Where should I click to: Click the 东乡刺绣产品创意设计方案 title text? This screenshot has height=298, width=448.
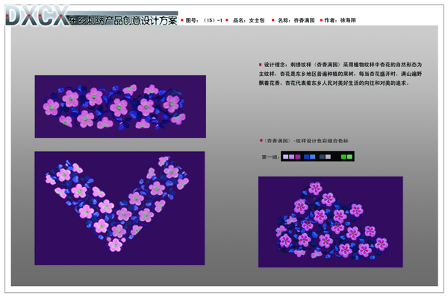click(x=123, y=20)
